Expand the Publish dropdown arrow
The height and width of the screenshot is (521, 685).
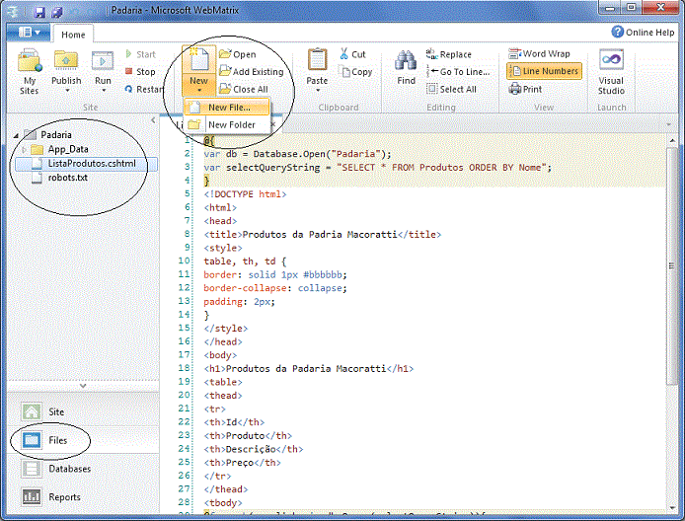click(67, 91)
